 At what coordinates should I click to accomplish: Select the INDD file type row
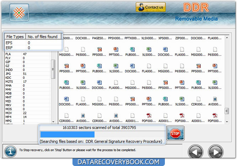[28, 70]
